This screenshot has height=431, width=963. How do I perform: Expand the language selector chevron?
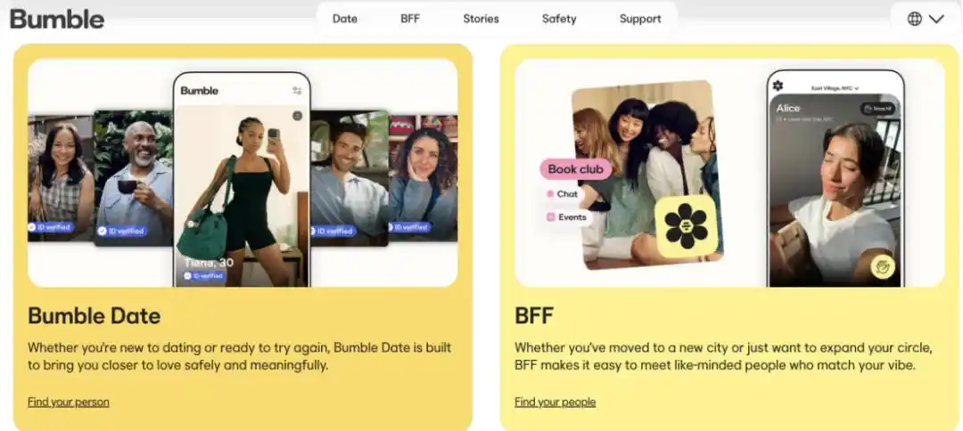tap(936, 19)
